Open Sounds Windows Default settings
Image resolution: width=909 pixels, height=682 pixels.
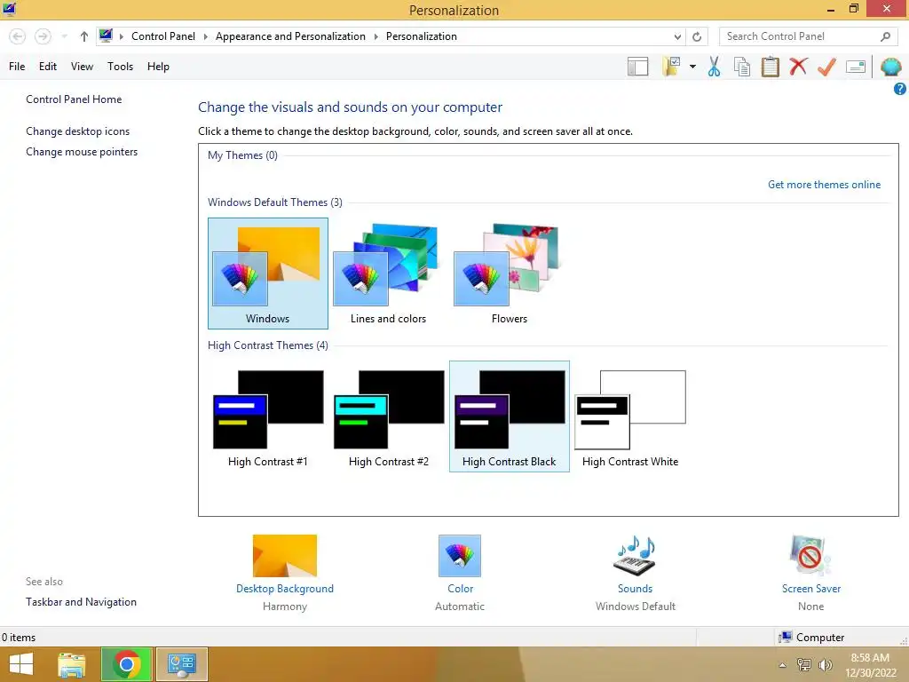coord(636,573)
